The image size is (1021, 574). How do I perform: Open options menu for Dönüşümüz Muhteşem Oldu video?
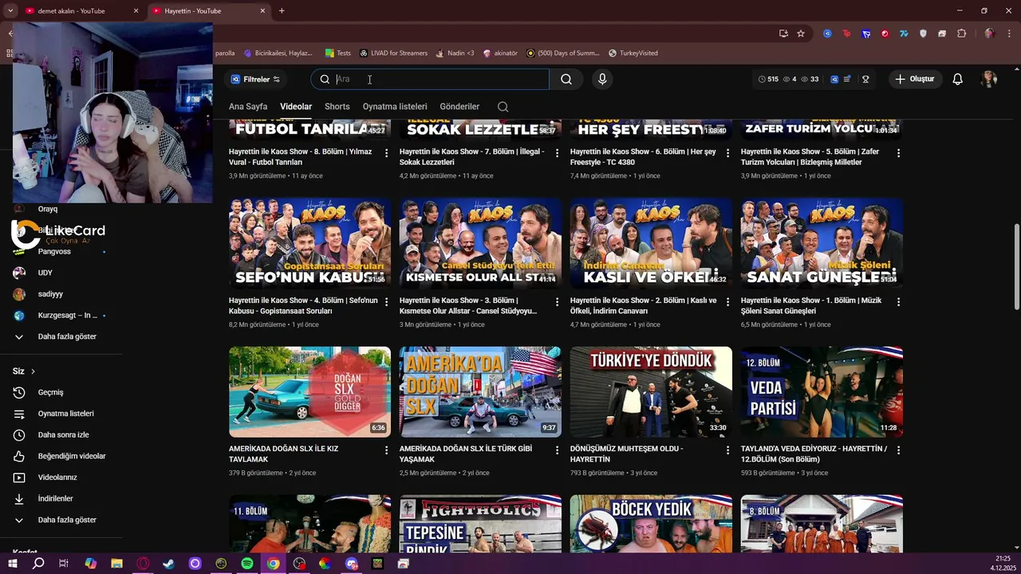[727, 450]
